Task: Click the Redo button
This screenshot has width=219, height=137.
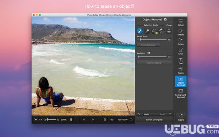Action: (x=164, y=114)
